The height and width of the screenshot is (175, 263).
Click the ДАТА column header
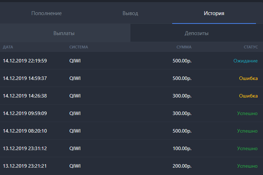pyautogui.click(x=8, y=47)
